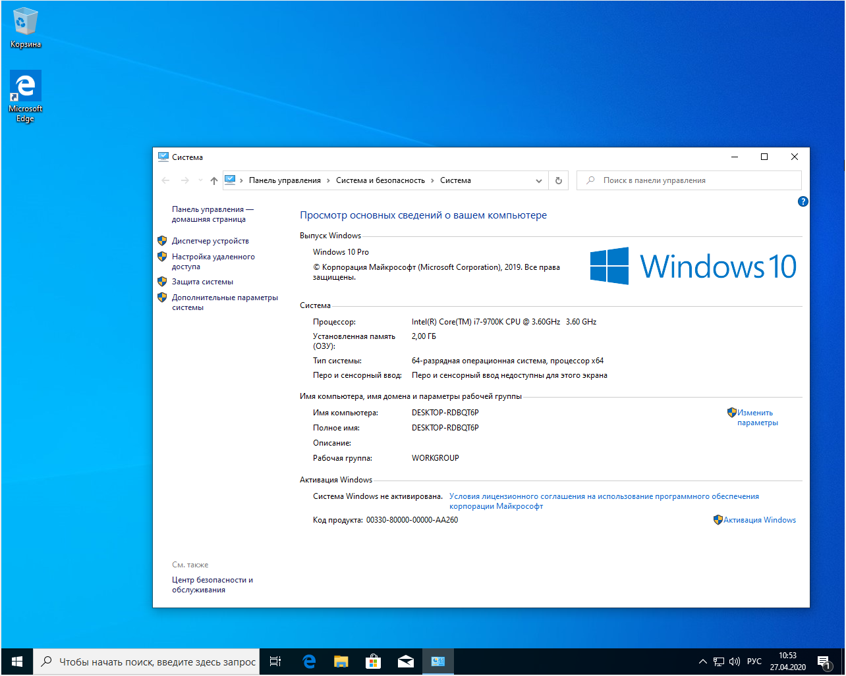Click the Intel Core i7-9700K processor text

click(x=503, y=322)
